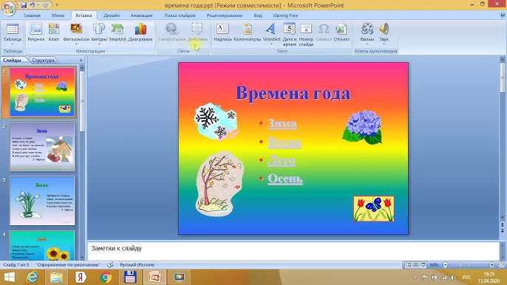The image size is (507, 285).
Task: Select the snowflake picture on slide
Action: tap(217, 123)
